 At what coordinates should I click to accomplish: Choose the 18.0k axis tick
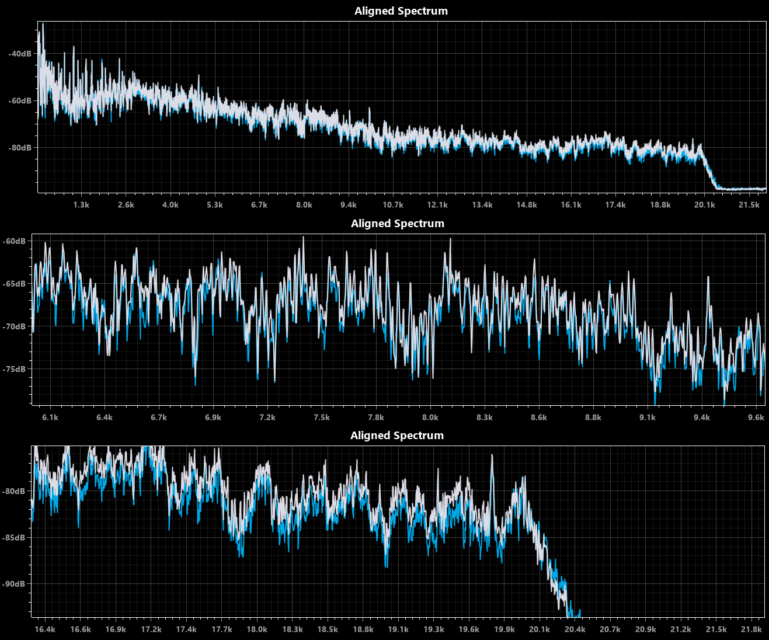click(257, 629)
